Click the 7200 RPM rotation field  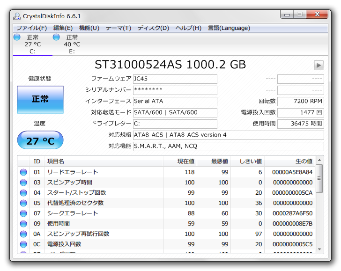(x=301, y=101)
